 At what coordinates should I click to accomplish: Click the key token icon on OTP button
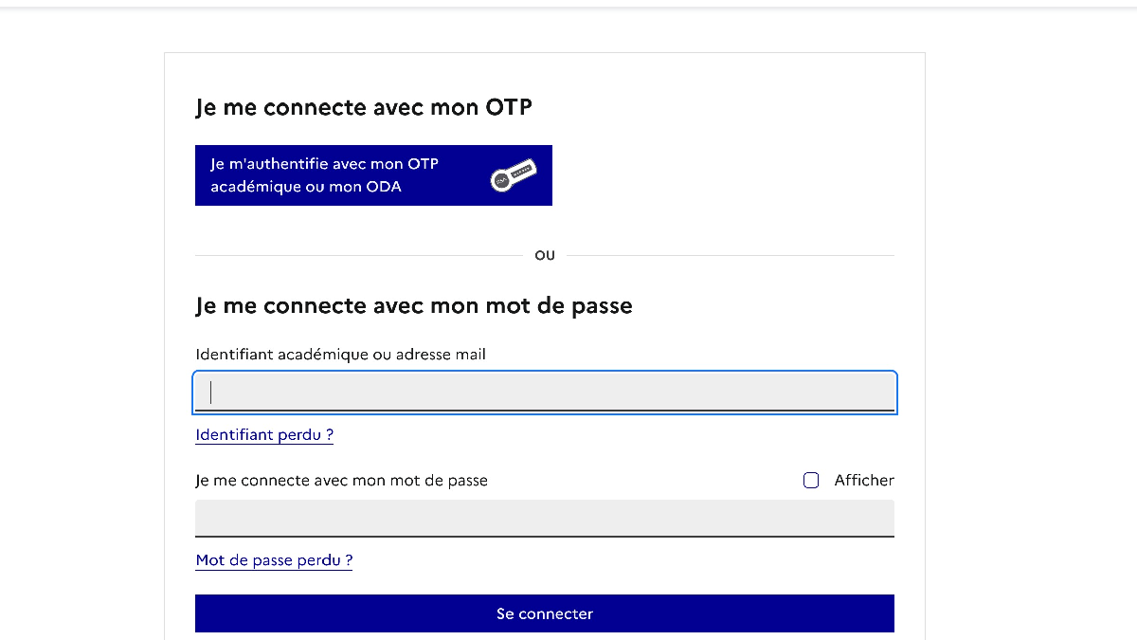tap(514, 176)
